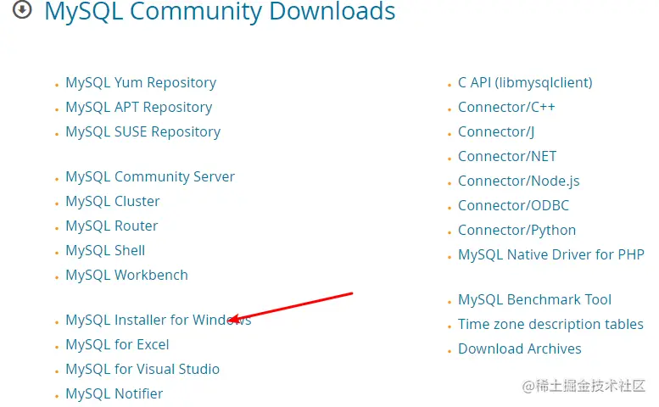
Task: Open the MySQL APT Repository link
Action: coord(139,107)
